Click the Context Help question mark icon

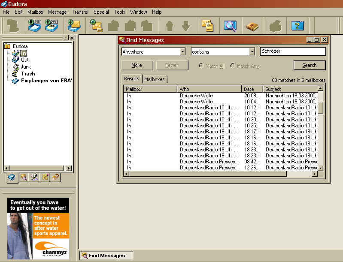coord(297,26)
